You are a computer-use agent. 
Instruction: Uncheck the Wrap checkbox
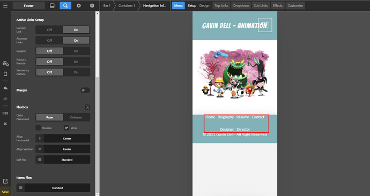66,127
